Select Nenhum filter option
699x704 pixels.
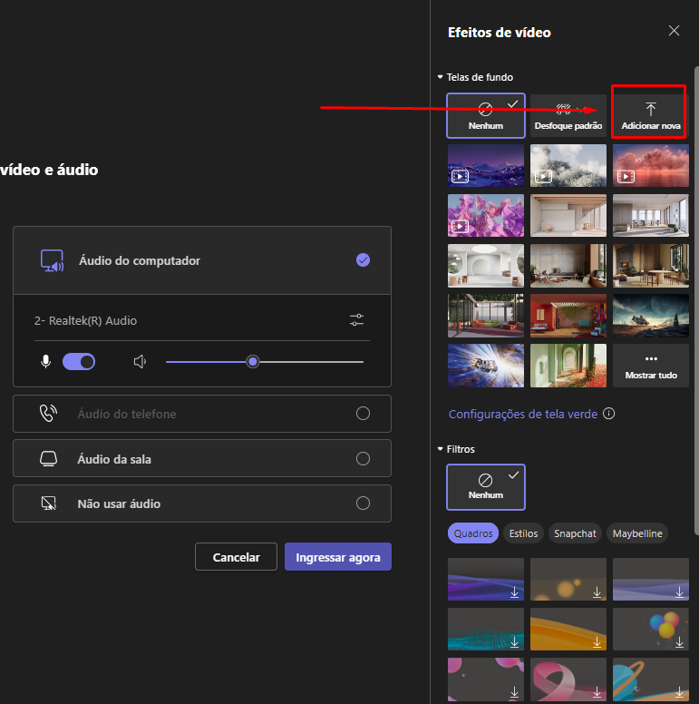485,485
